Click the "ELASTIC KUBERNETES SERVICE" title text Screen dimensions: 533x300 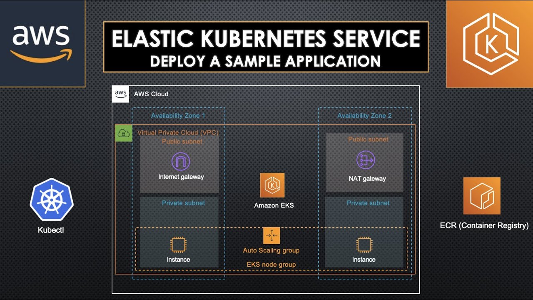[266, 39]
